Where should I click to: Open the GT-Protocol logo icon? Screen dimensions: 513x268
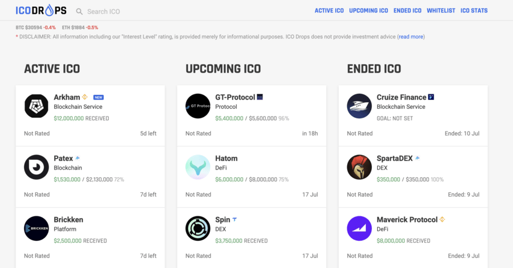click(x=198, y=106)
